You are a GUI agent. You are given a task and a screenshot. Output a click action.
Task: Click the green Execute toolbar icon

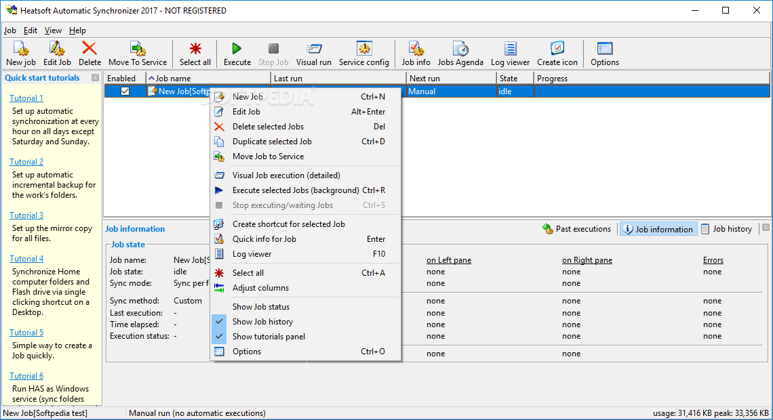pyautogui.click(x=237, y=54)
